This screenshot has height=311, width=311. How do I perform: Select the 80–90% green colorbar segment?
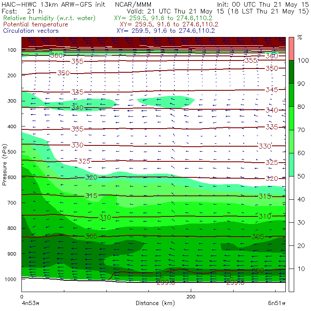click(x=291, y=95)
